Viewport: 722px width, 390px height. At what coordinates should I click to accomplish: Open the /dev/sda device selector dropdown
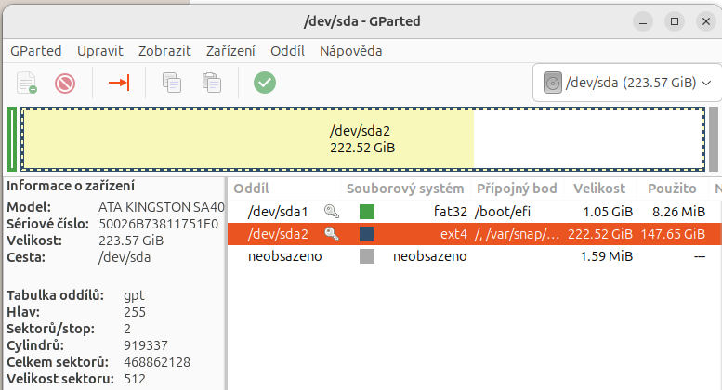tap(627, 83)
